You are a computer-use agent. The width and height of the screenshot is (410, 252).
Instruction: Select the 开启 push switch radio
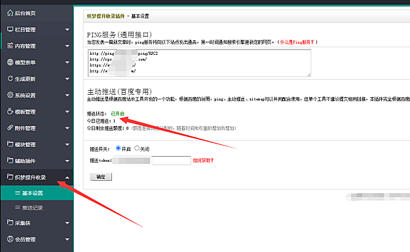point(118,148)
